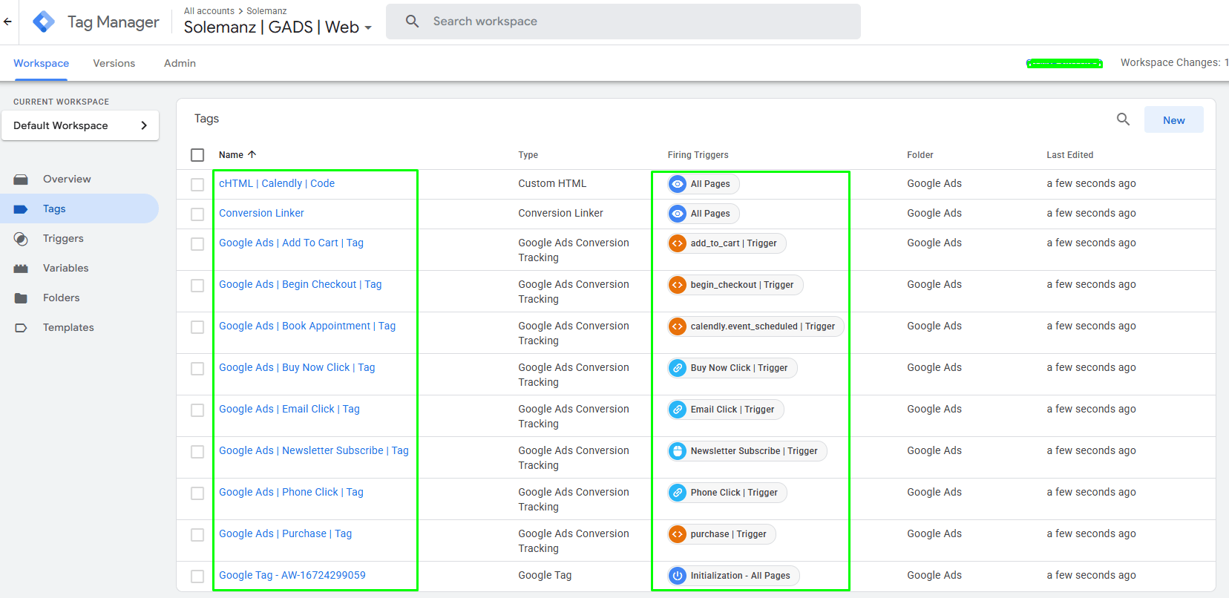Click the calendly.event_scheduled trigger chip
1229x598 pixels.
click(x=755, y=326)
